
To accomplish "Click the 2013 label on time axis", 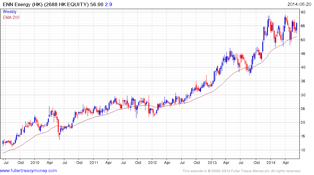I will [x=212, y=162].
